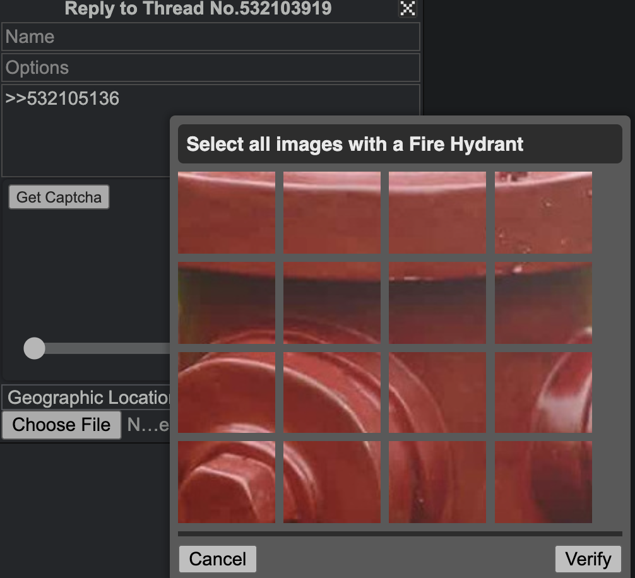Select third tile in top row
635x578 pixels.
[437, 213]
